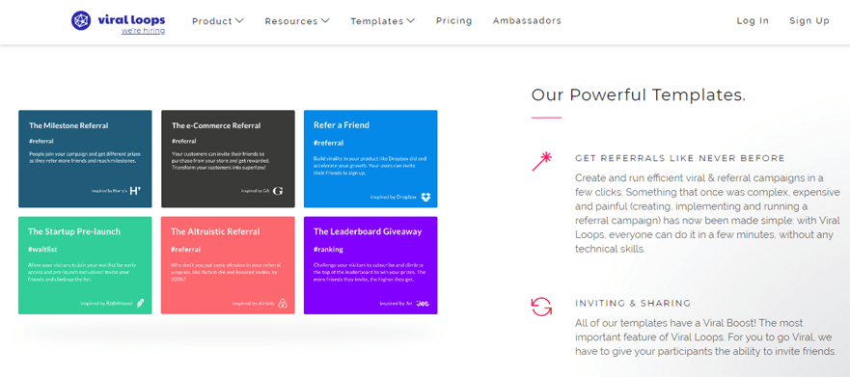The height and width of the screenshot is (377, 850).
Task: Click the Gilt G logo icon
Action: click(x=278, y=191)
